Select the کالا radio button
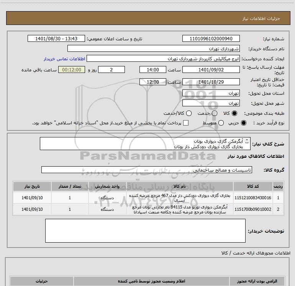Image resolution: width=295 pixels, height=286 pixels. click(234, 113)
